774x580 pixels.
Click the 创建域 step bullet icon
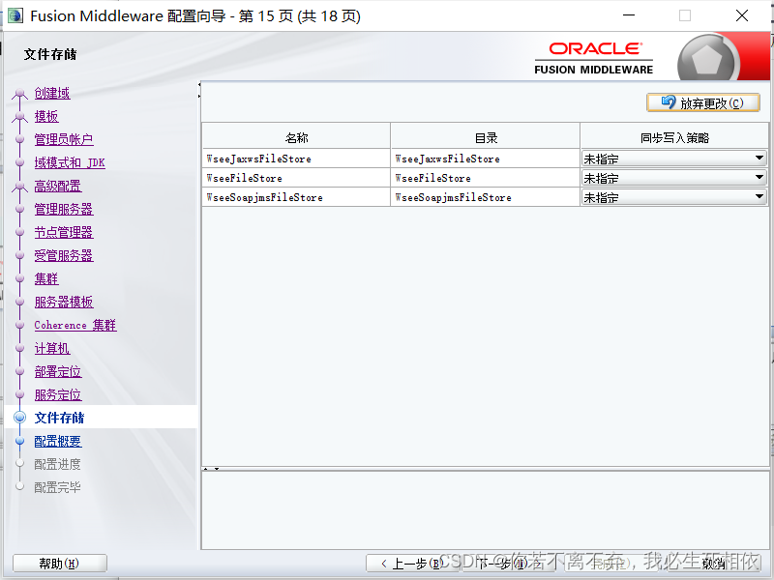tap(19, 93)
